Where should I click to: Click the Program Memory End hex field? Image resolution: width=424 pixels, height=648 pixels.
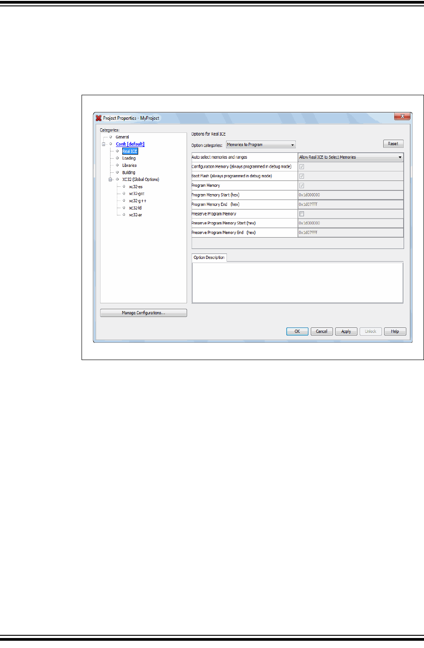click(351, 205)
